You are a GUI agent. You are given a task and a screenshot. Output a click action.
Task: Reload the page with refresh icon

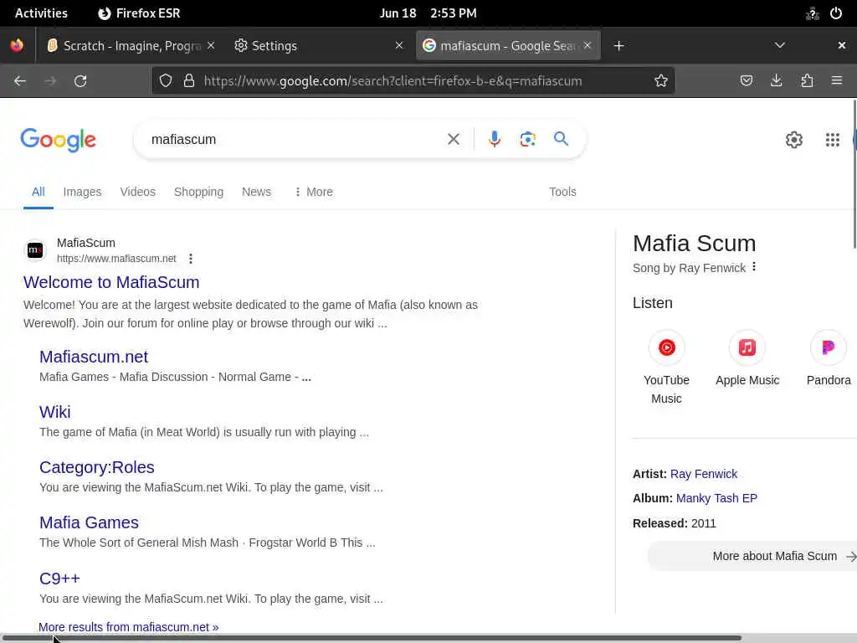[x=80, y=81]
